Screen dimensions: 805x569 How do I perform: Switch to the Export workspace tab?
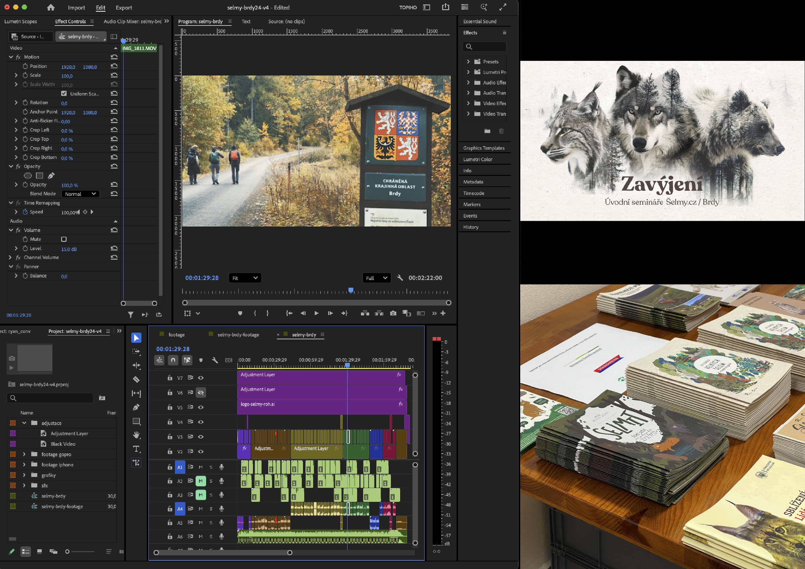pyautogui.click(x=124, y=8)
